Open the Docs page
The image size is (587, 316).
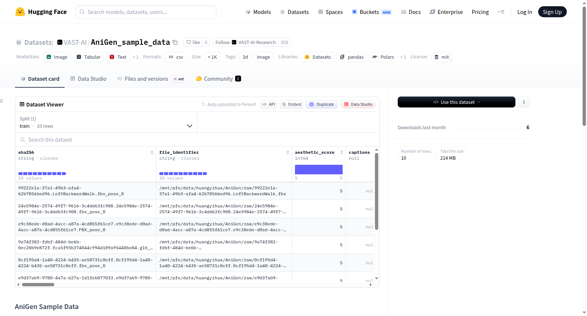[411, 12]
